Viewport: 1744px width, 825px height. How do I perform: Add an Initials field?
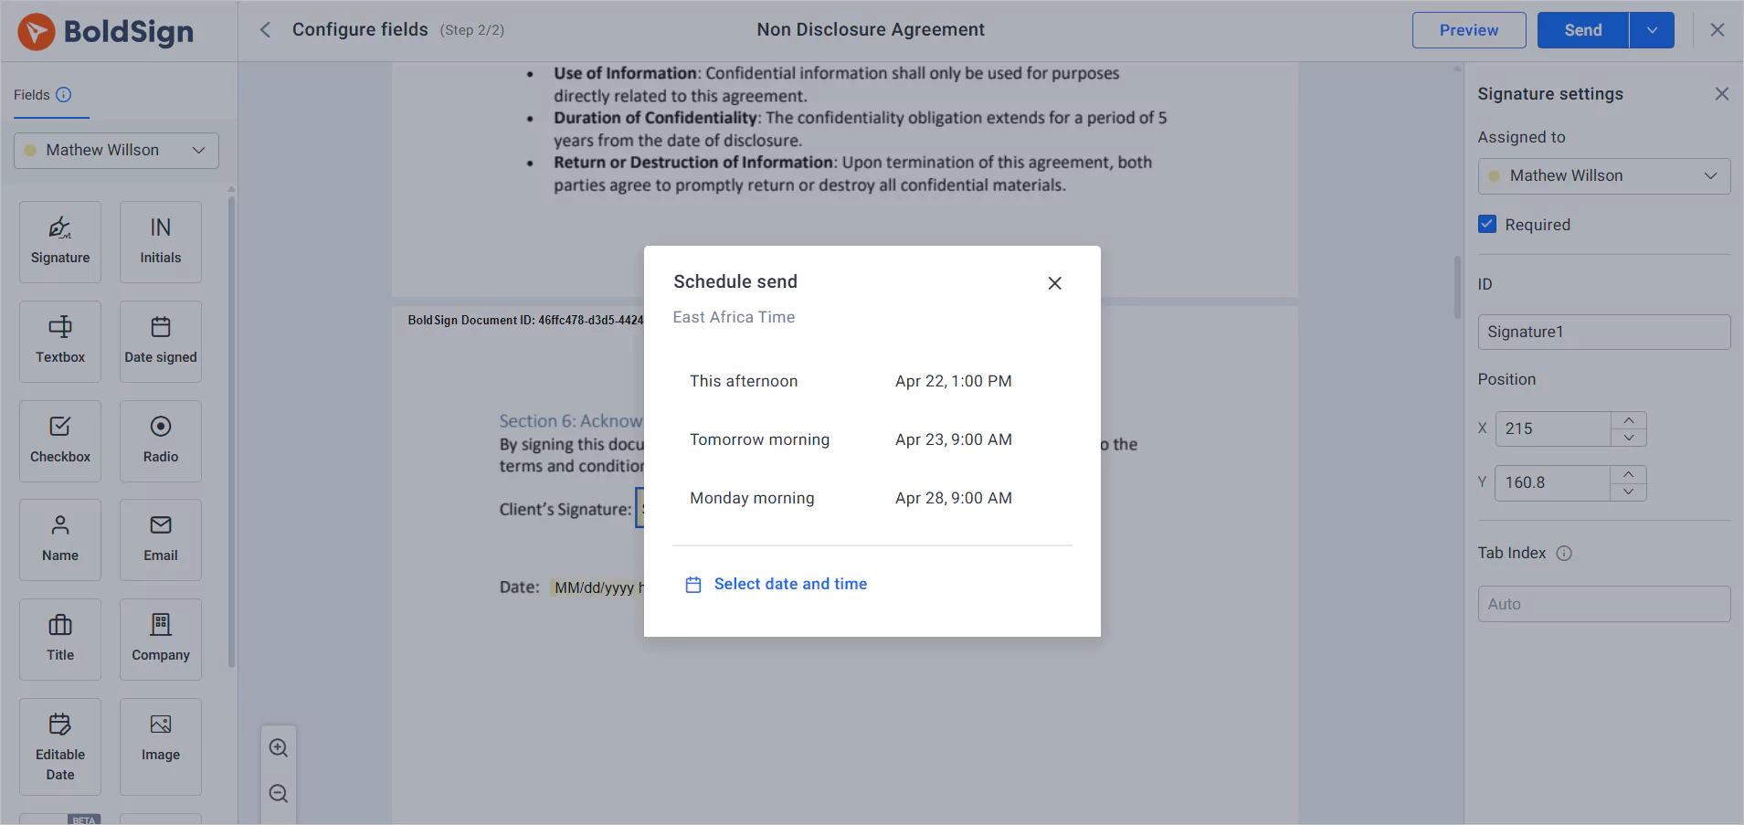coord(161,242)
